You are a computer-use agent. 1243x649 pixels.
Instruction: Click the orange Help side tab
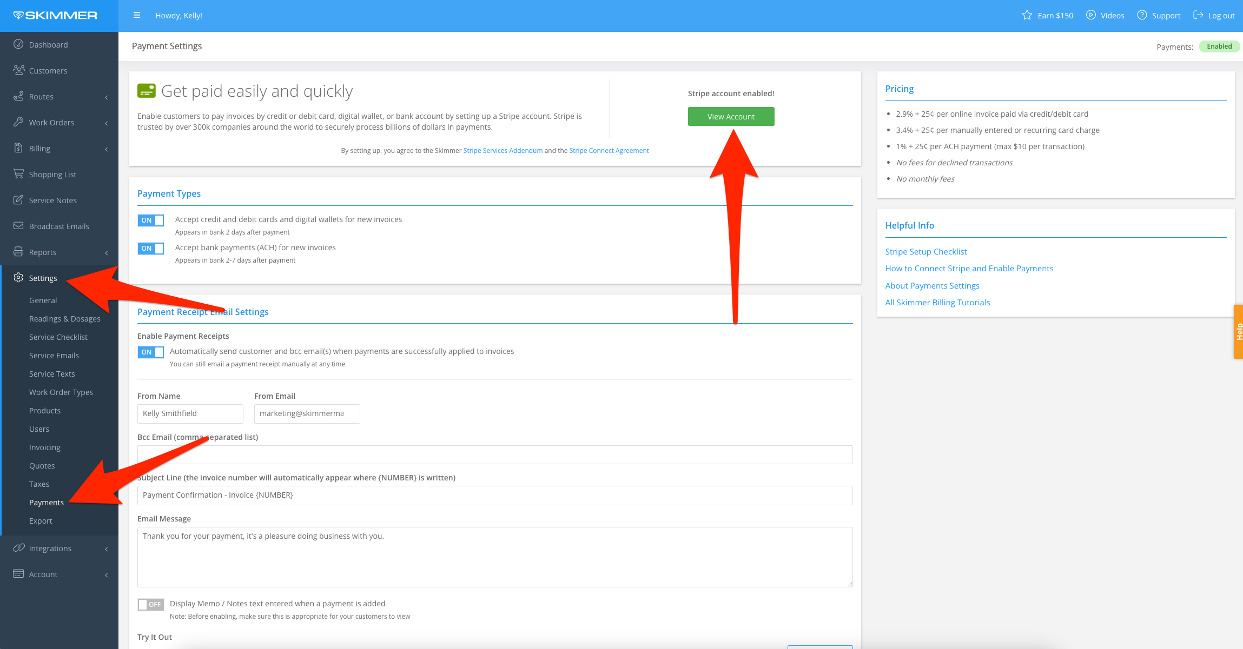(1238, 331)
